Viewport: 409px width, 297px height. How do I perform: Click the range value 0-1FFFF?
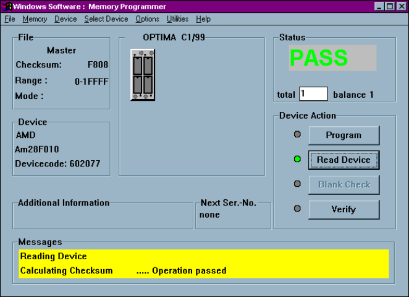tap(91, 82)
